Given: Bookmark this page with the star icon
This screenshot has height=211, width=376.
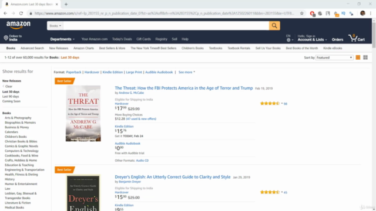Looking at the screenshot, I should (301, 13).
